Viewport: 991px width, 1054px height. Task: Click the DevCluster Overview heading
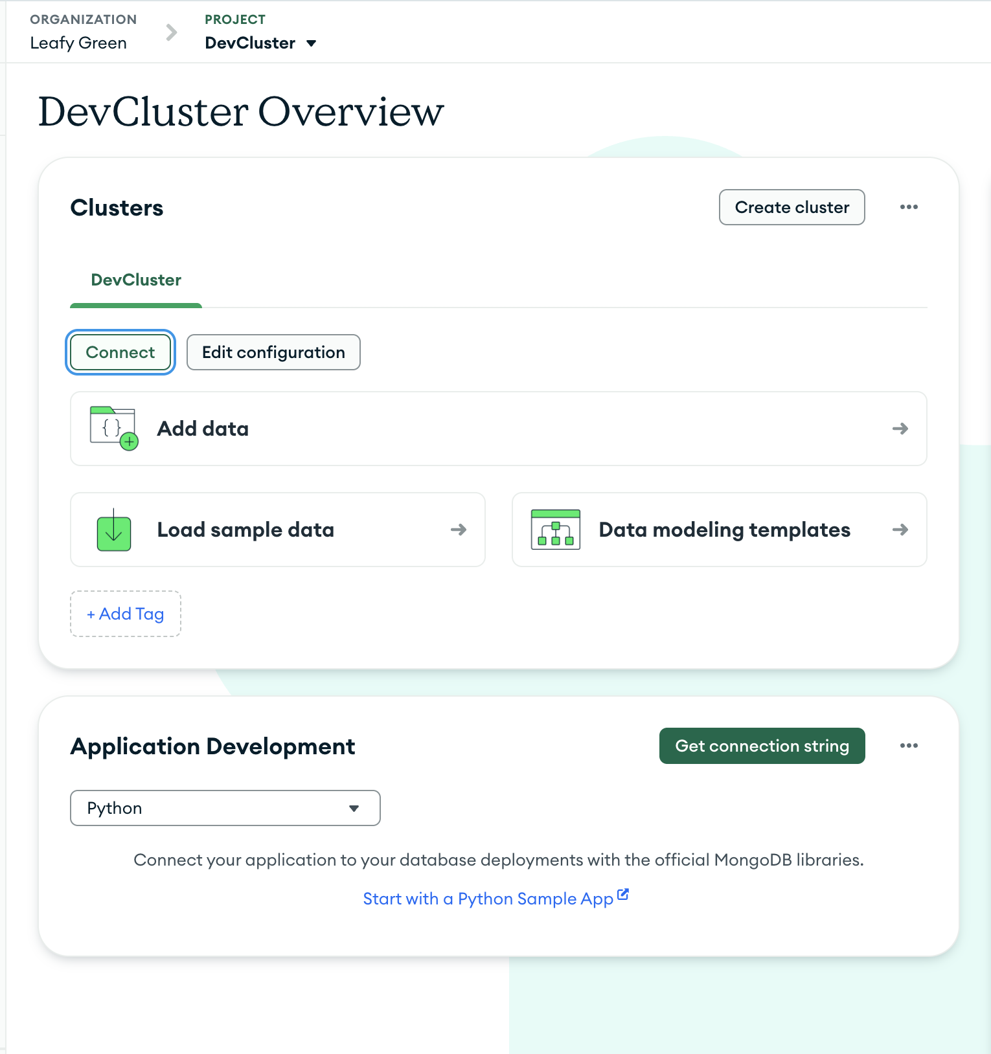point(241,111)
